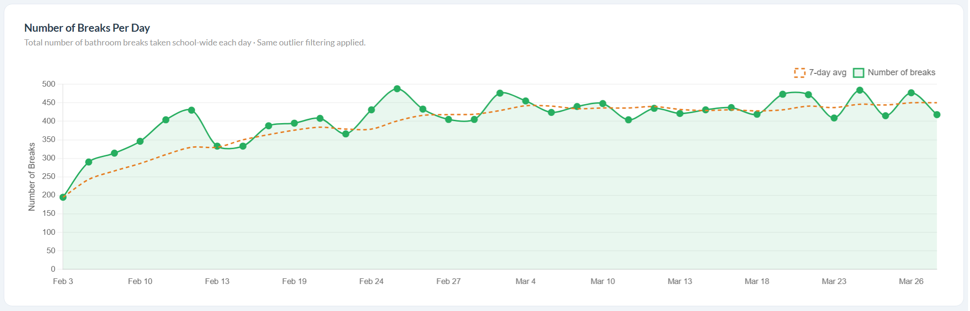Click the Mar 23 data point

click(834, 118)
